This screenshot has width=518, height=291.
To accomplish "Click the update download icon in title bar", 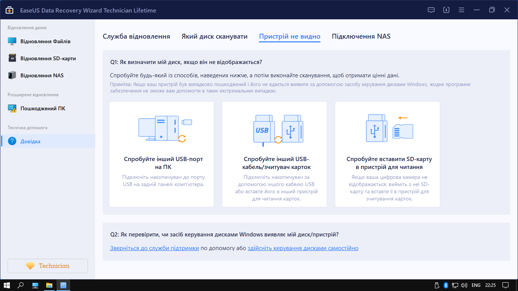I will pyautogui.click(x=446, y=10).
